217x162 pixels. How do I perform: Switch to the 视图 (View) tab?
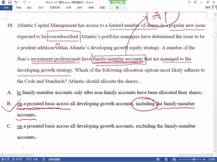click(102, 8)
